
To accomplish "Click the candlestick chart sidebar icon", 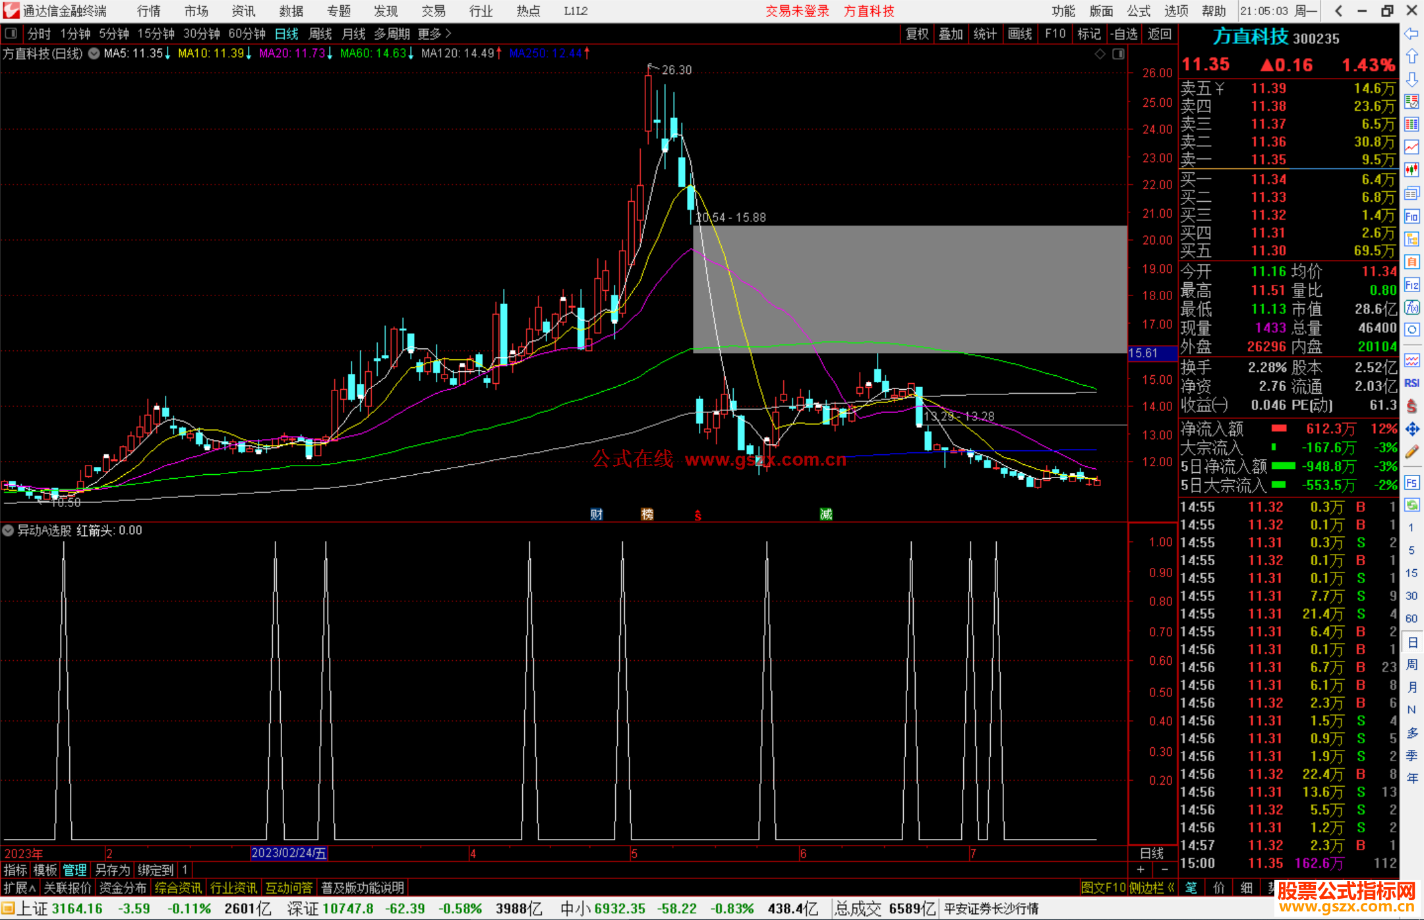I will click(x=1411, y=170).
